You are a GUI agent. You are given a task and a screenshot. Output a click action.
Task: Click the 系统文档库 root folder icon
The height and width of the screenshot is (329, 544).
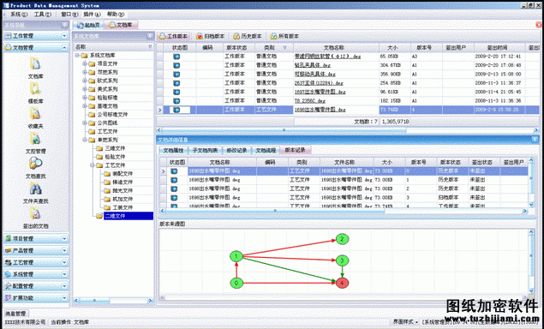pyautogui.click(x=84, y=55)
